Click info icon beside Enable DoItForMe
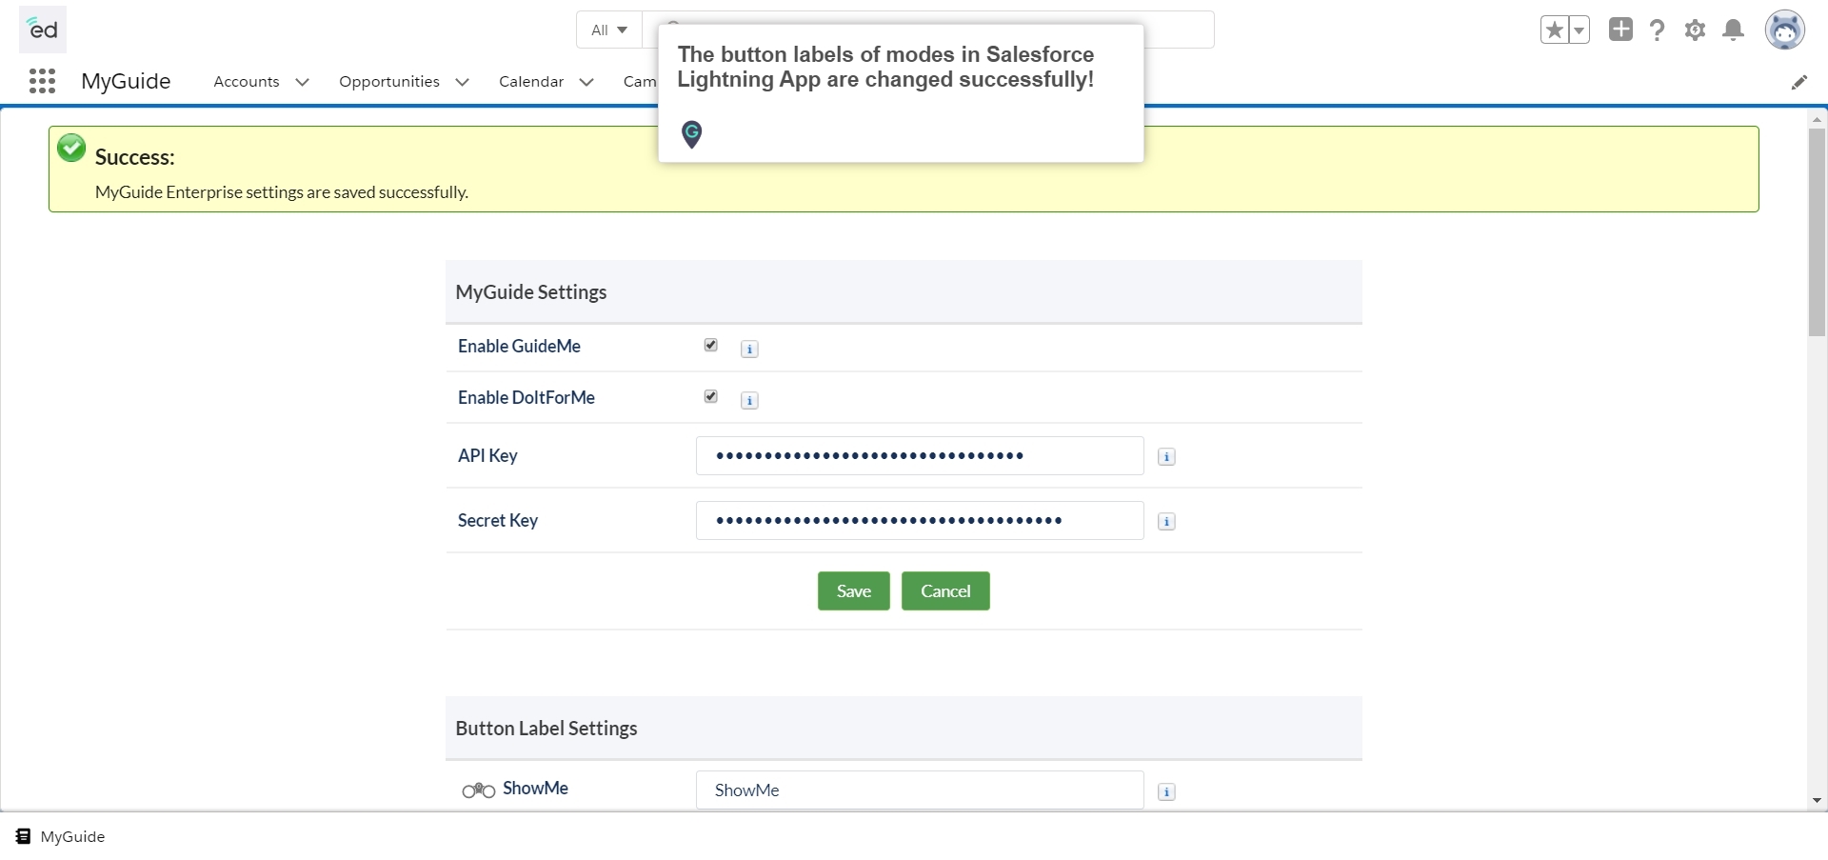 click(x=749, y=400)
